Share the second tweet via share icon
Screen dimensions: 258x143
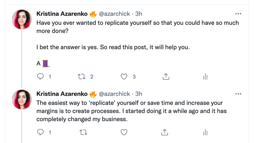[x=166, y=132]
